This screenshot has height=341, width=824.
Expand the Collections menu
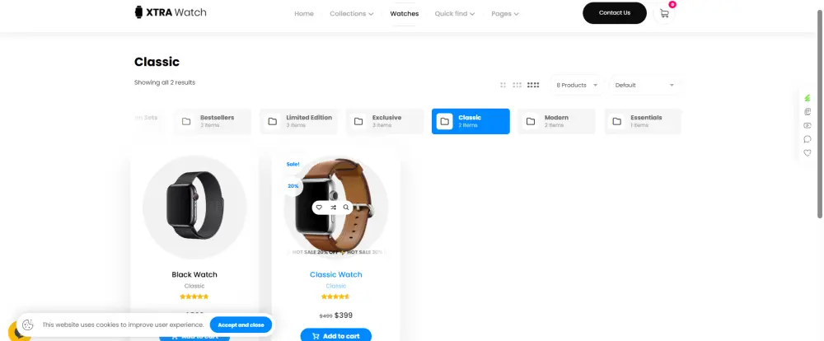coord(352,14)
